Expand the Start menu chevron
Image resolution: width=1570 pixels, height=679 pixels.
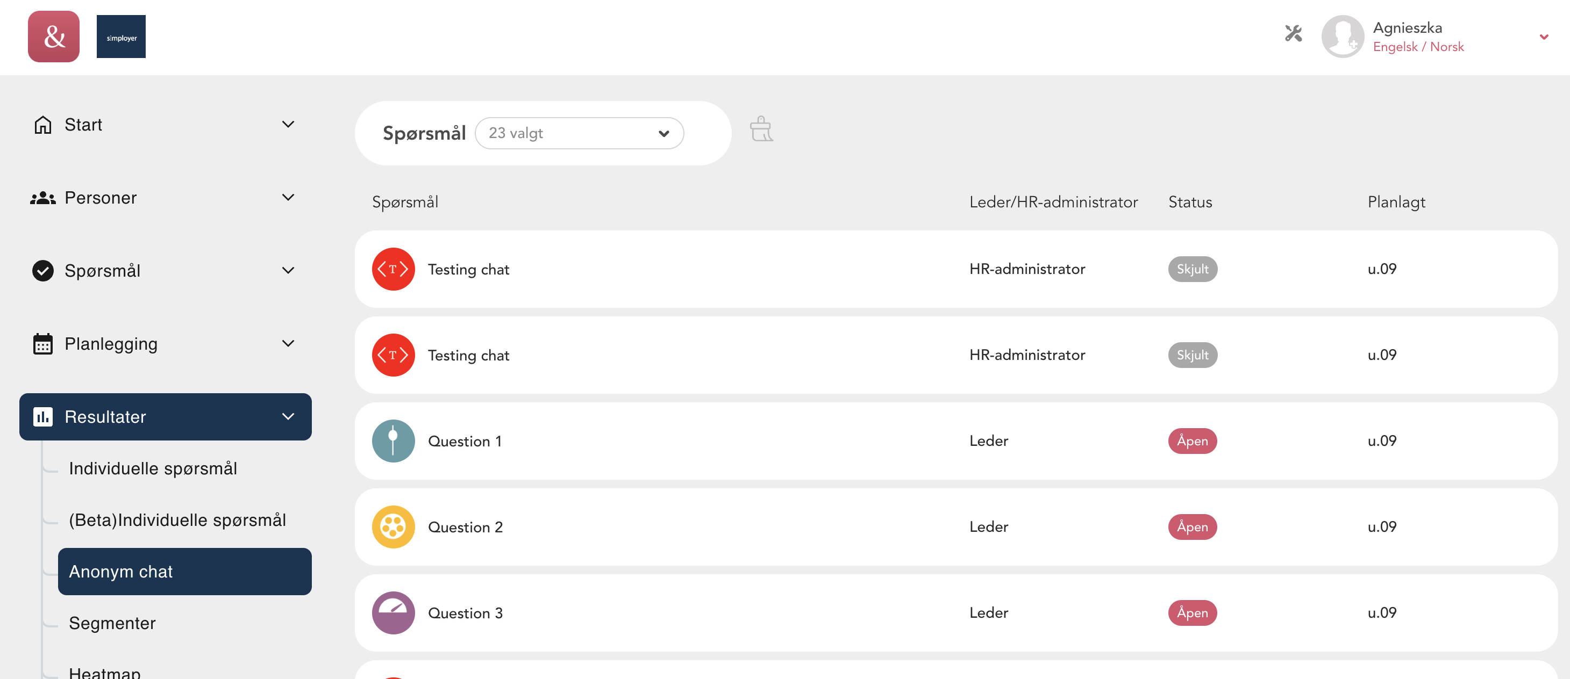(288, 124)
